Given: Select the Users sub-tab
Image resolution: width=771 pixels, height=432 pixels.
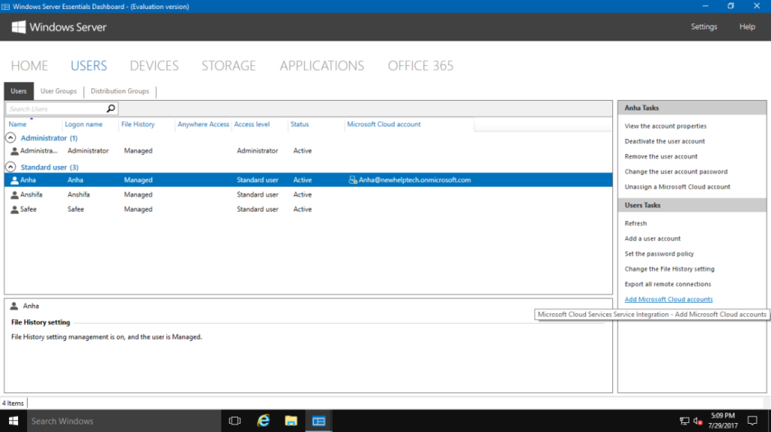Looking at the screenshot, I should coord(19,92).
